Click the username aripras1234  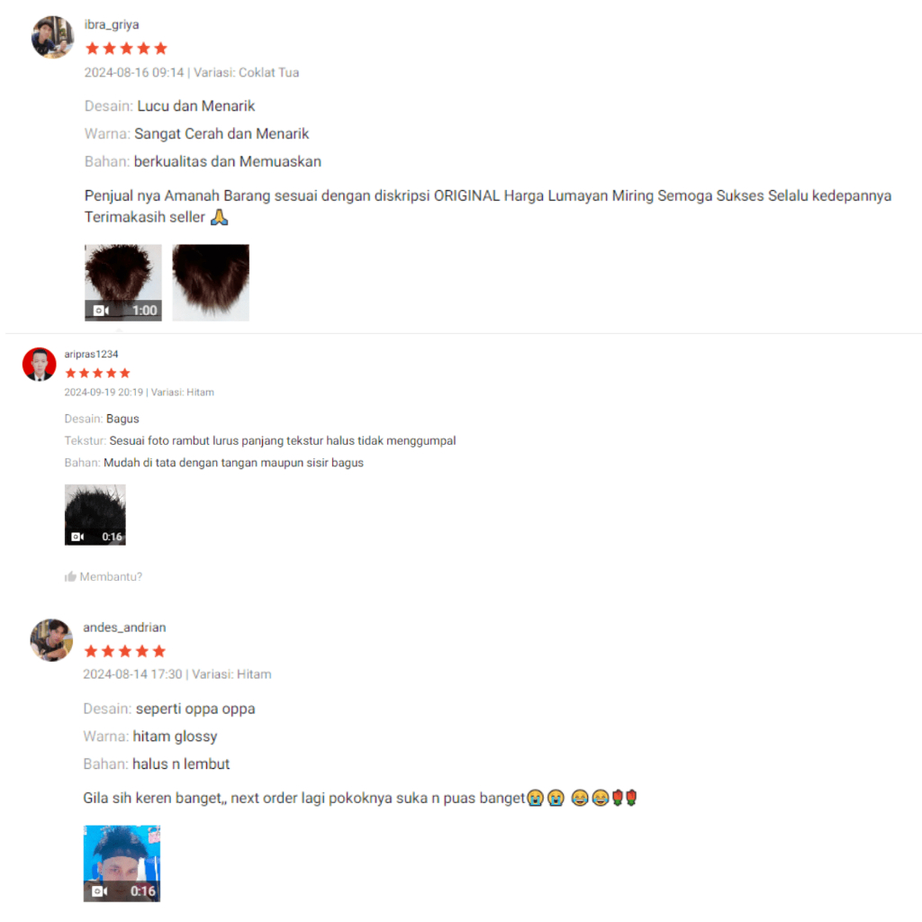point(91,354)
